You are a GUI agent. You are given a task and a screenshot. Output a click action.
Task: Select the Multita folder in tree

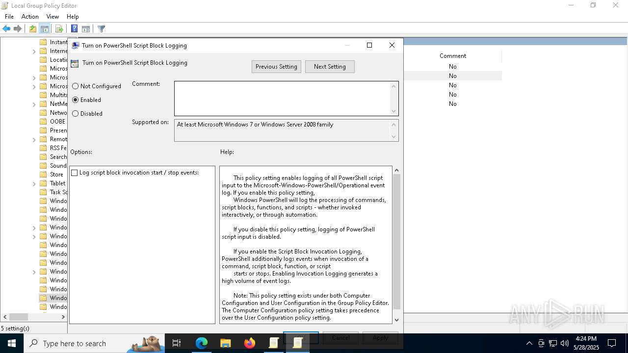(58, 95)
